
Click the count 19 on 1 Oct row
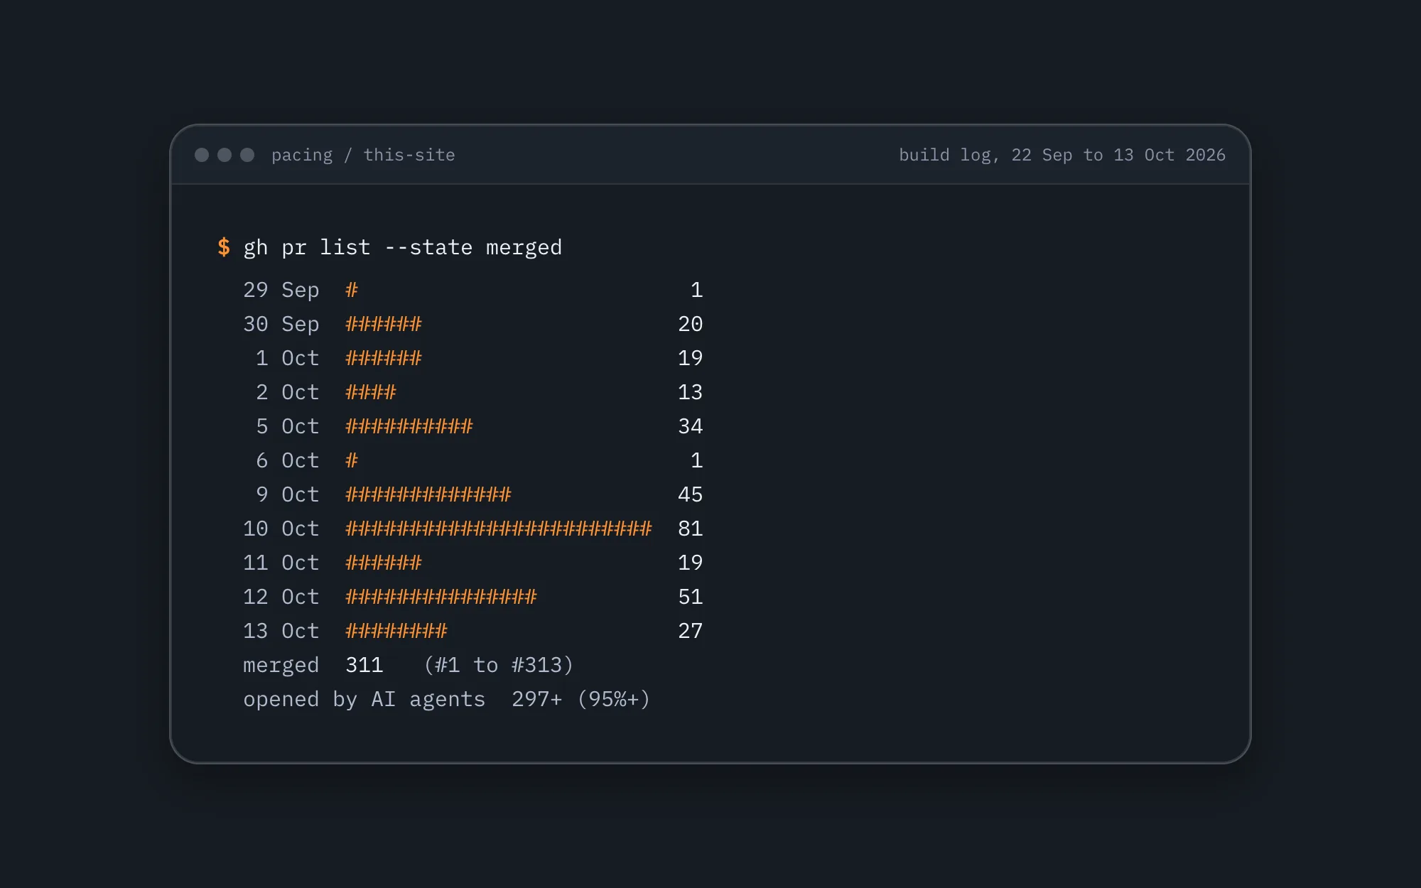click(691, 358)
